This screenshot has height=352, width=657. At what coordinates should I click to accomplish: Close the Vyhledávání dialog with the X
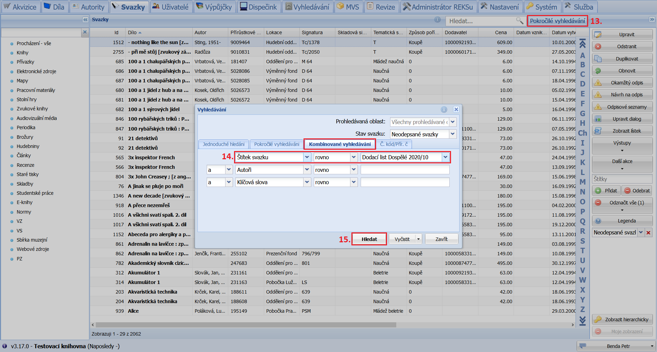tap(456, 109)
